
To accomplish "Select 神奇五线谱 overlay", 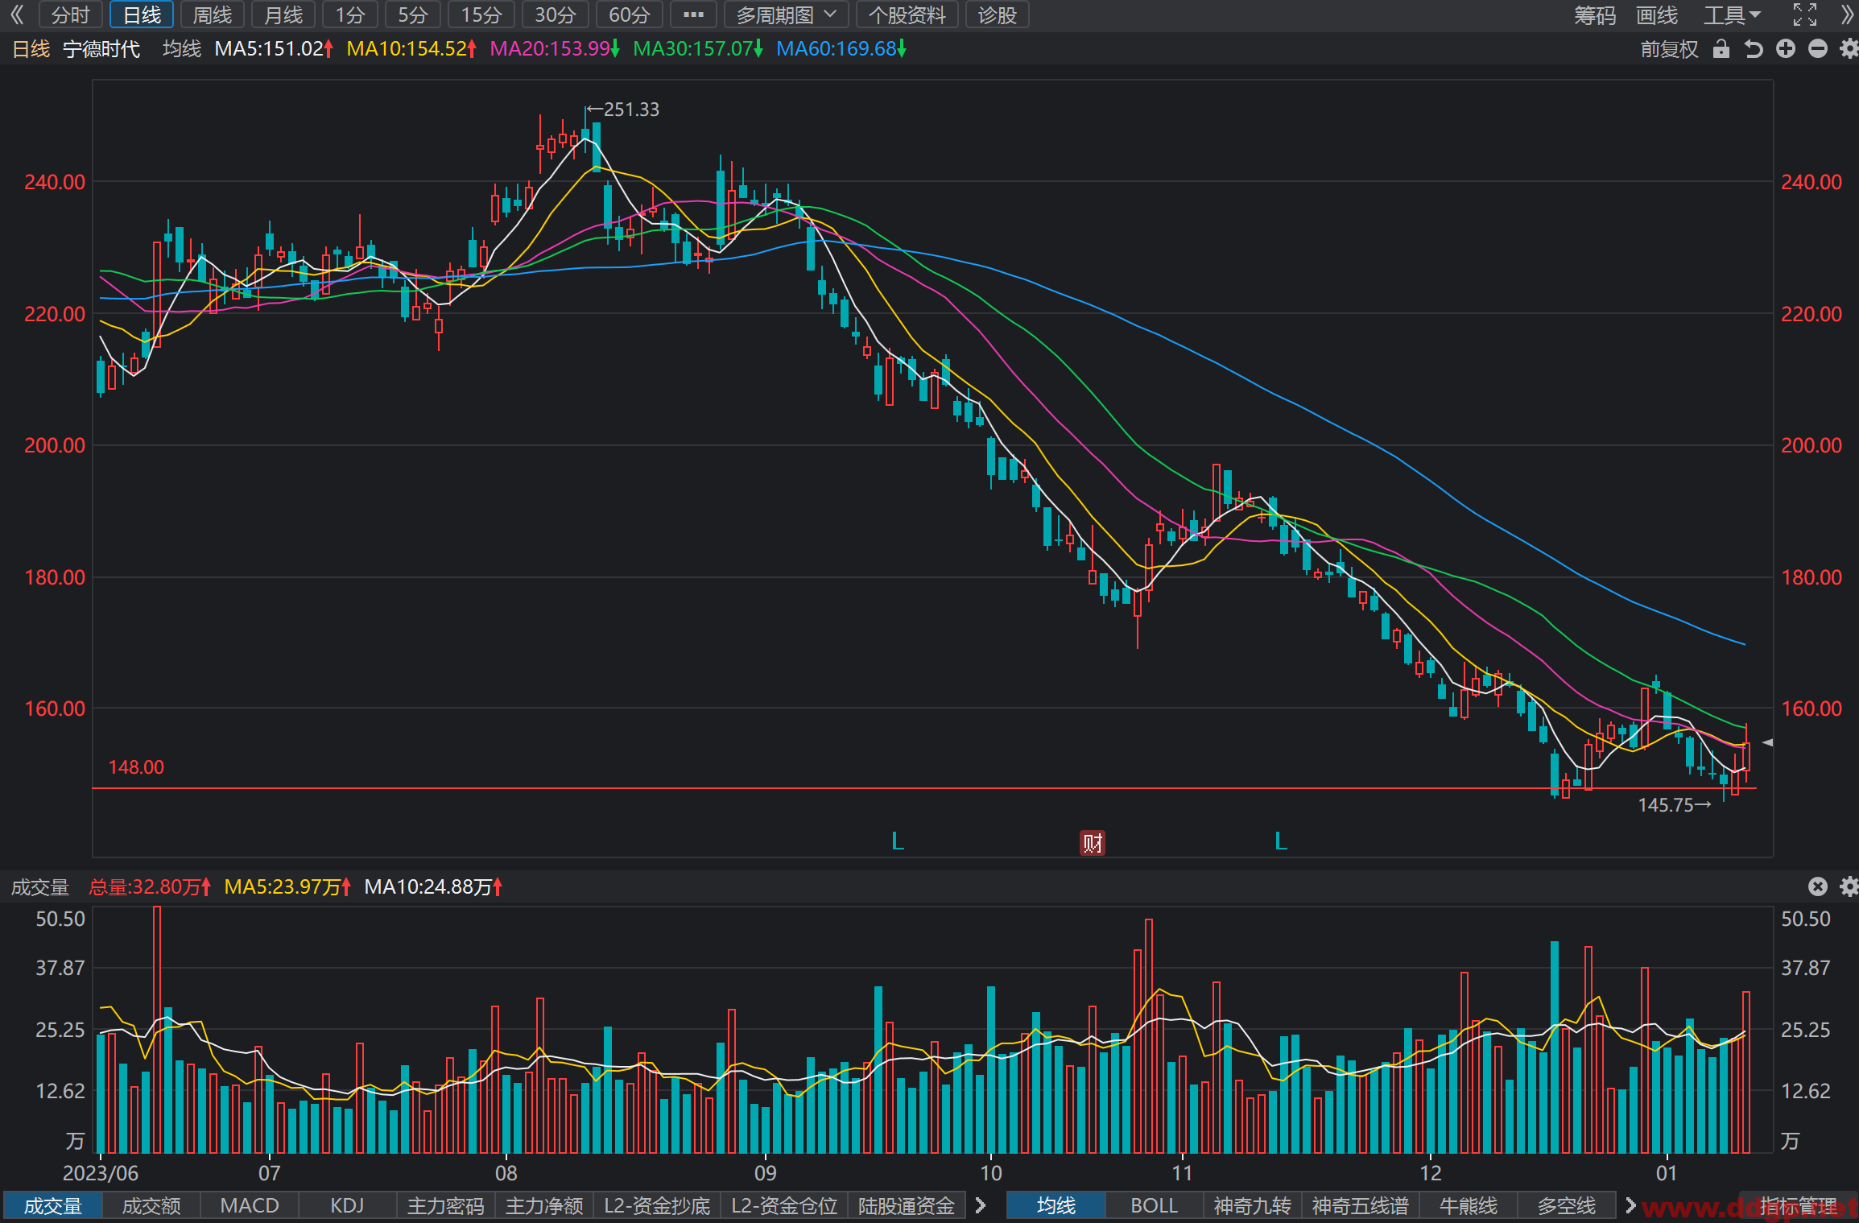I will (x=1360, y=1205).
